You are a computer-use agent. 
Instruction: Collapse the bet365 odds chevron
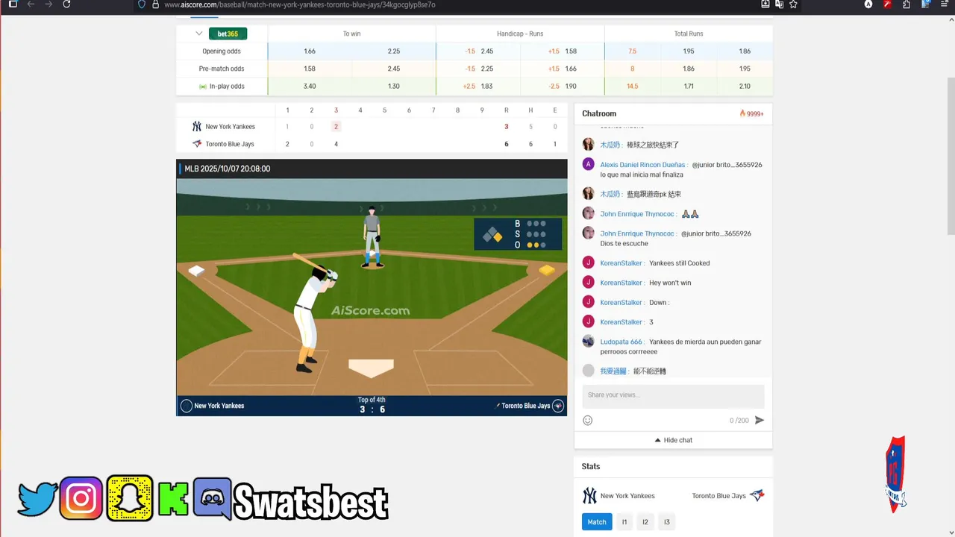point(199,34)
